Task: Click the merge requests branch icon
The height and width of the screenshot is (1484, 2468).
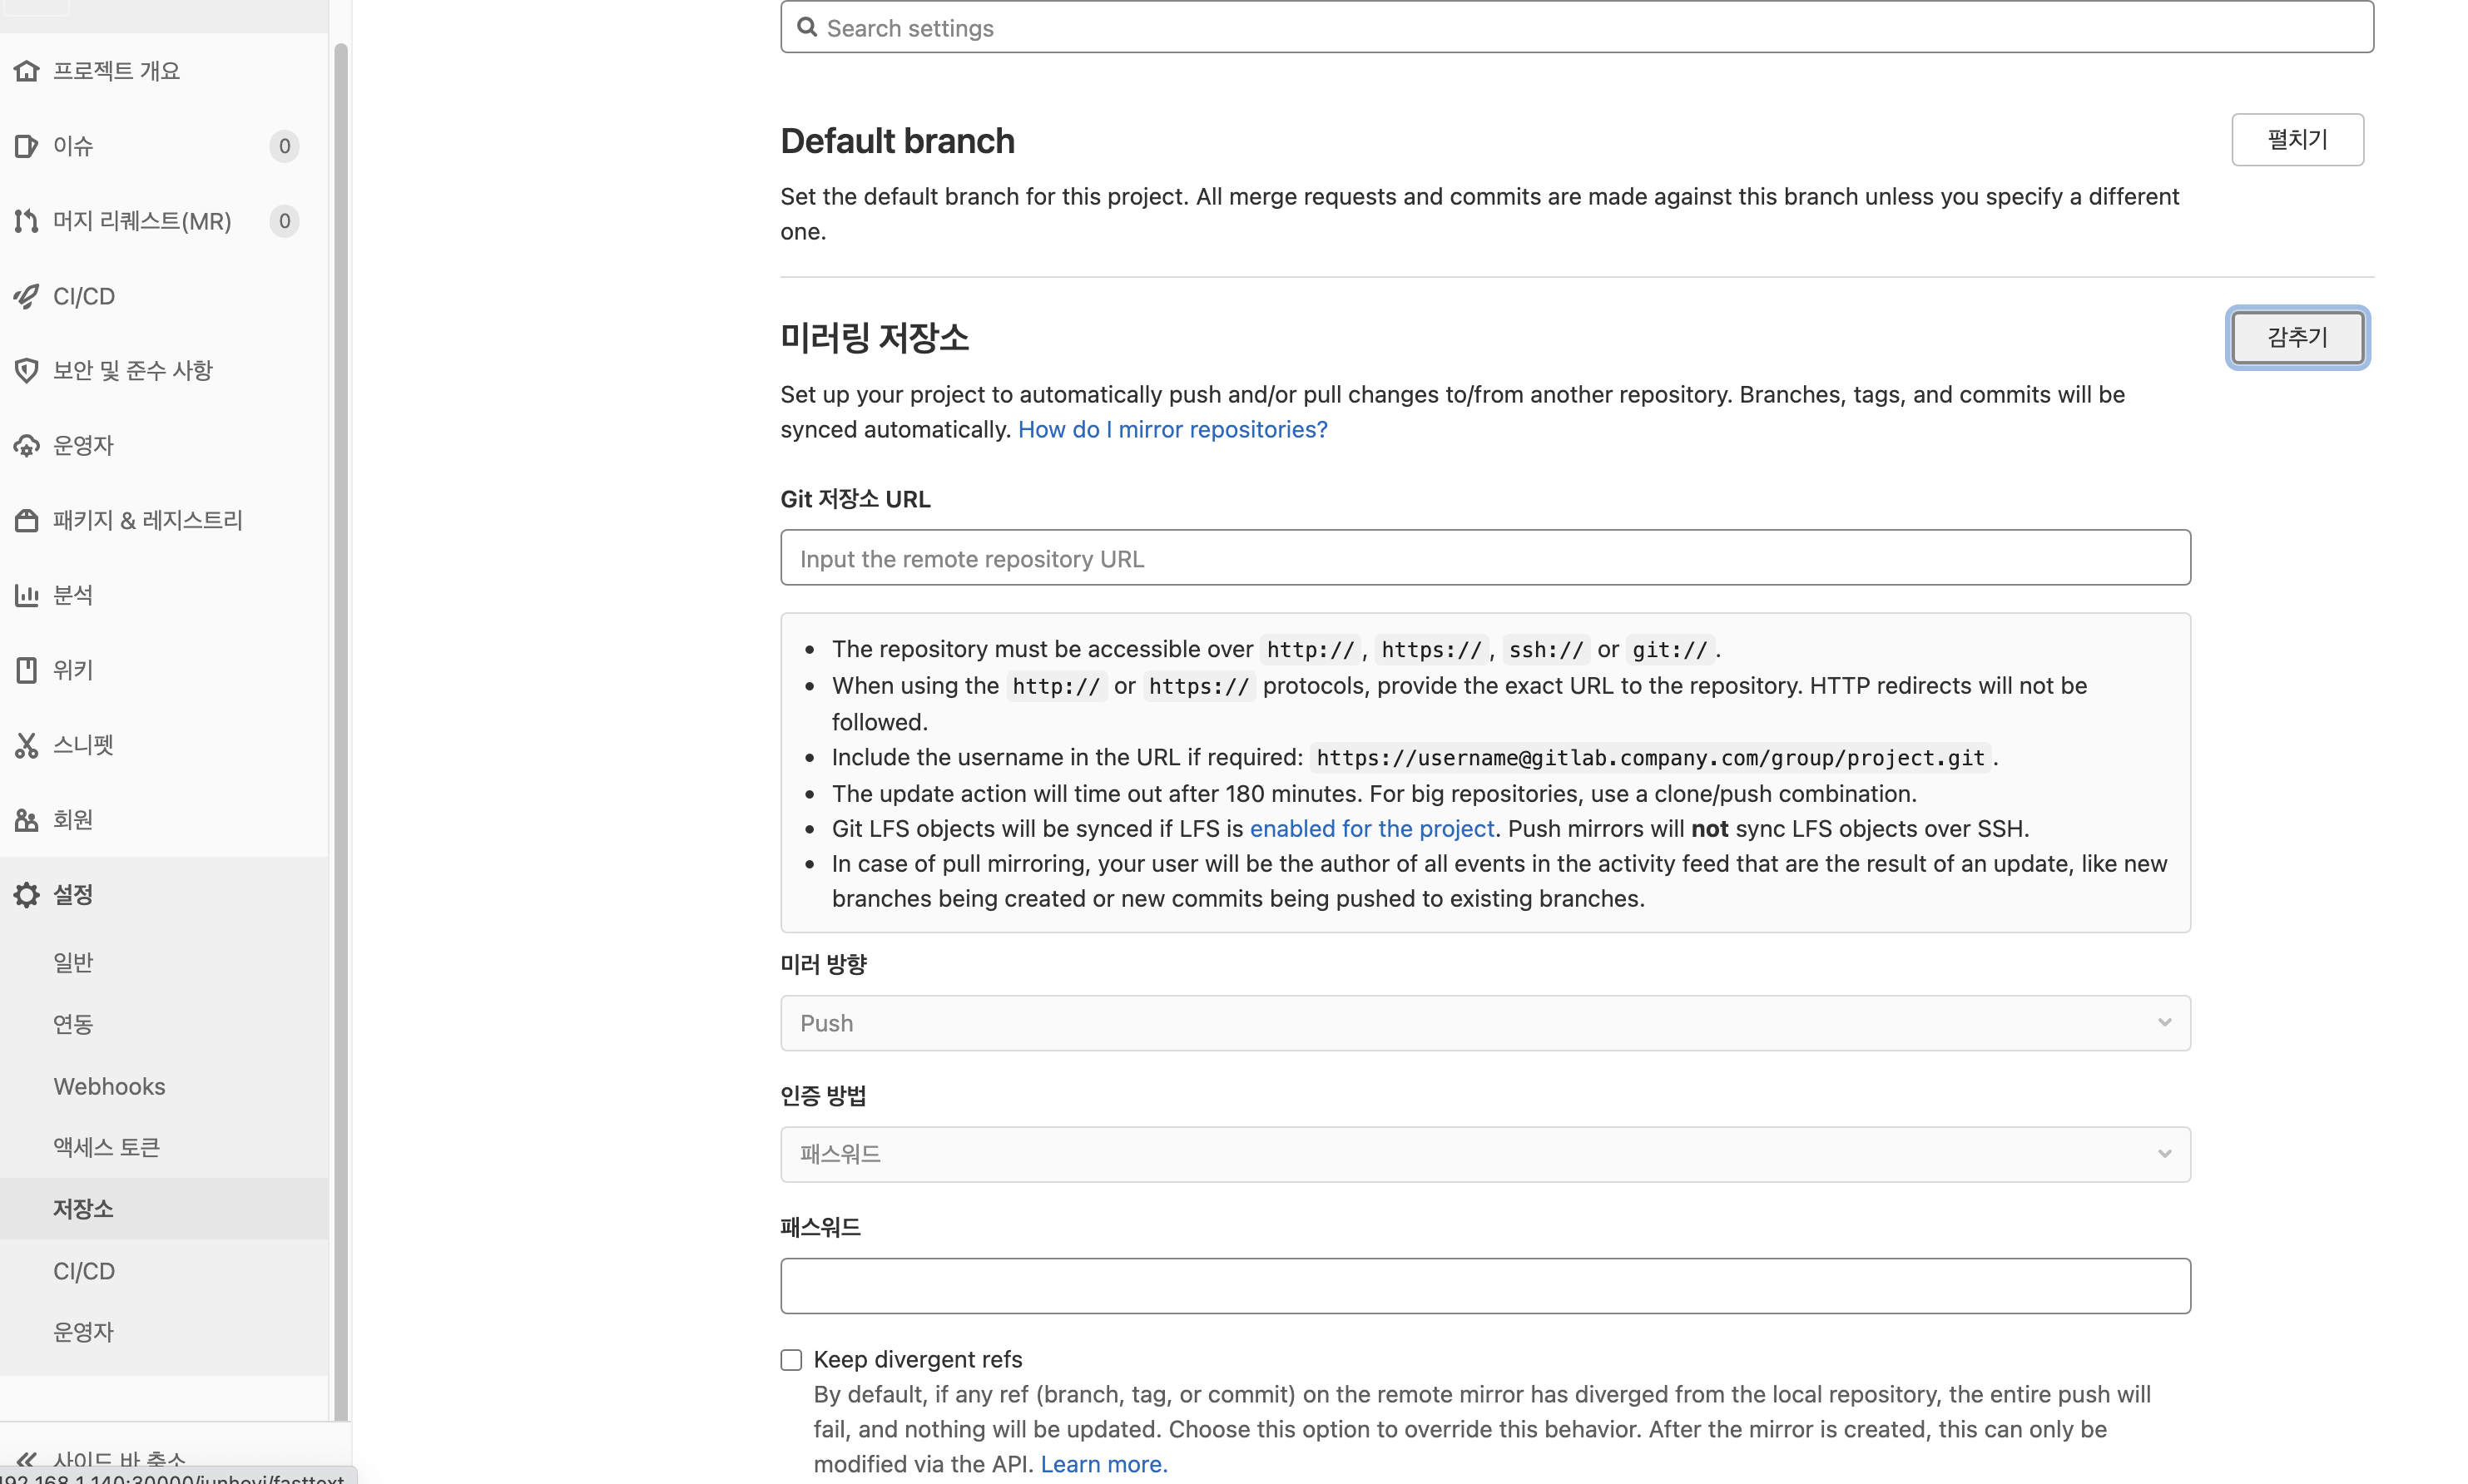Action: pyautogui.click(x=27, y=221)
